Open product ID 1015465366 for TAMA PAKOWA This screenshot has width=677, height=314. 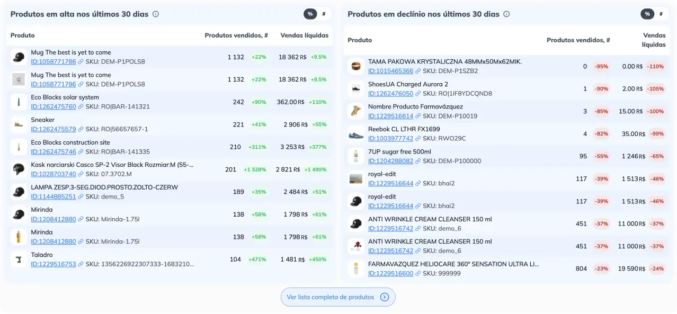click(x=390, y=71)
